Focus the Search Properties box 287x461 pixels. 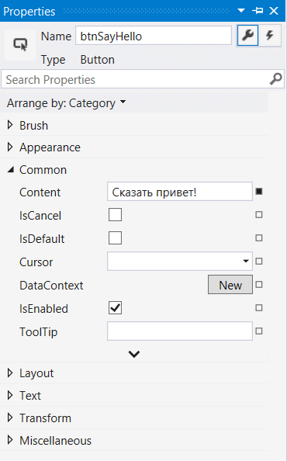143,79
